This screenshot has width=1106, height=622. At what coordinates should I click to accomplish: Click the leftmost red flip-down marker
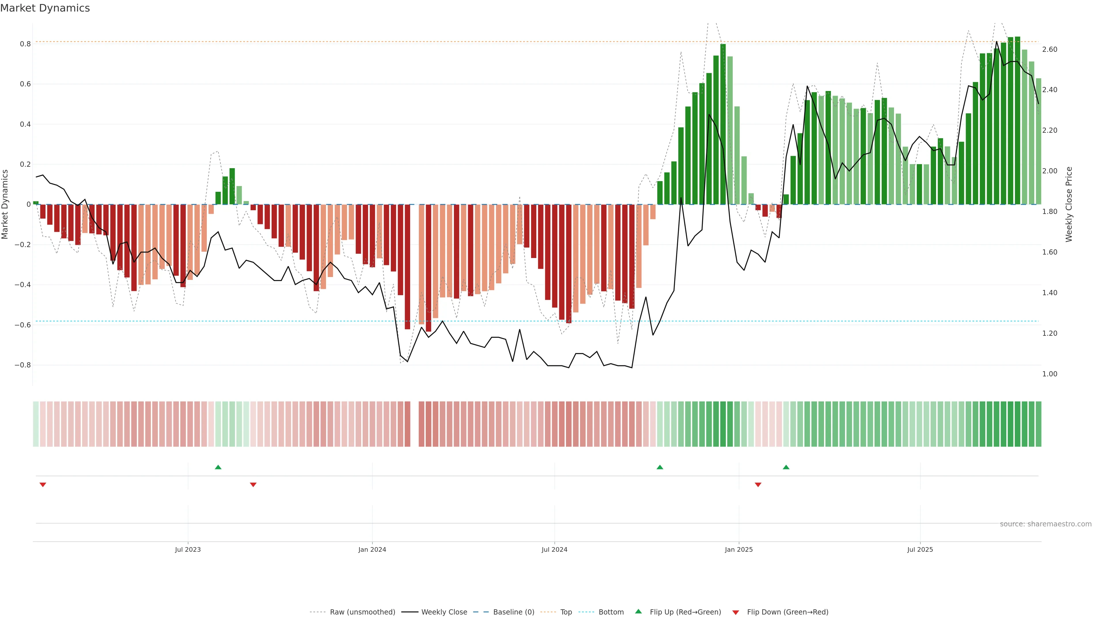click(x=43, y=485)
